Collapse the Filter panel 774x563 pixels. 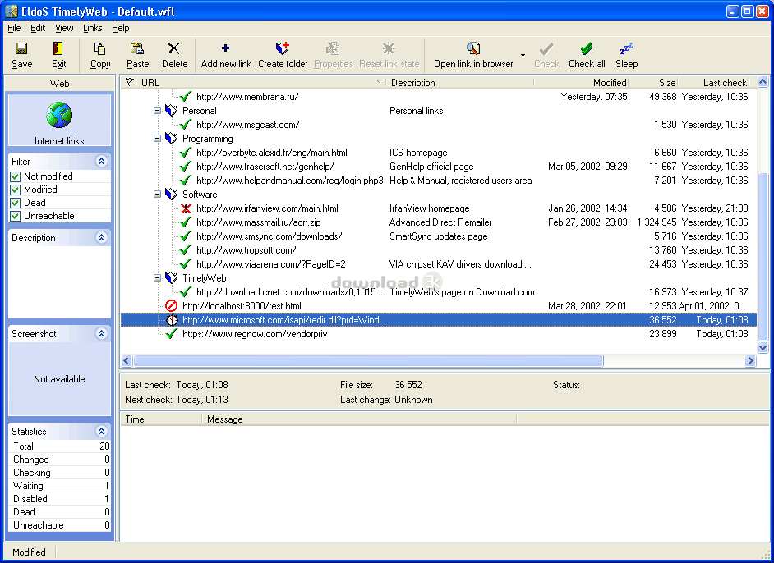click(x=101, y=161)
